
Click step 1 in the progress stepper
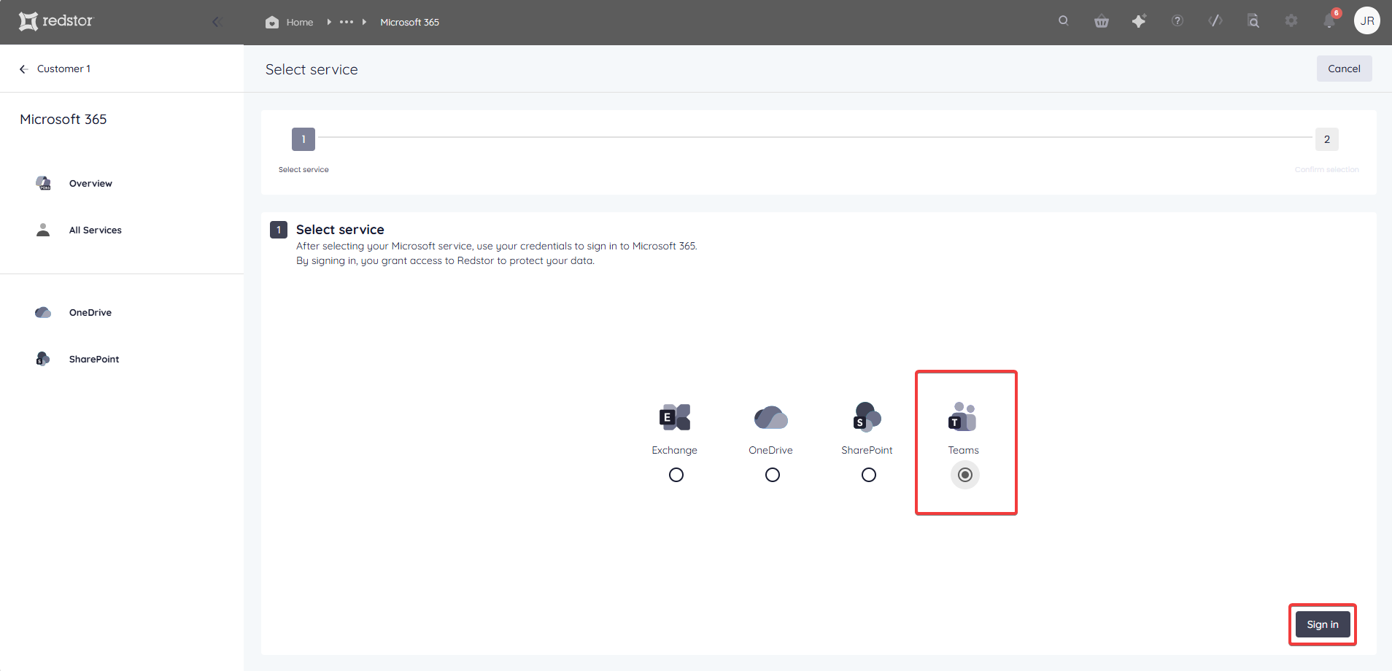[303, 139]
